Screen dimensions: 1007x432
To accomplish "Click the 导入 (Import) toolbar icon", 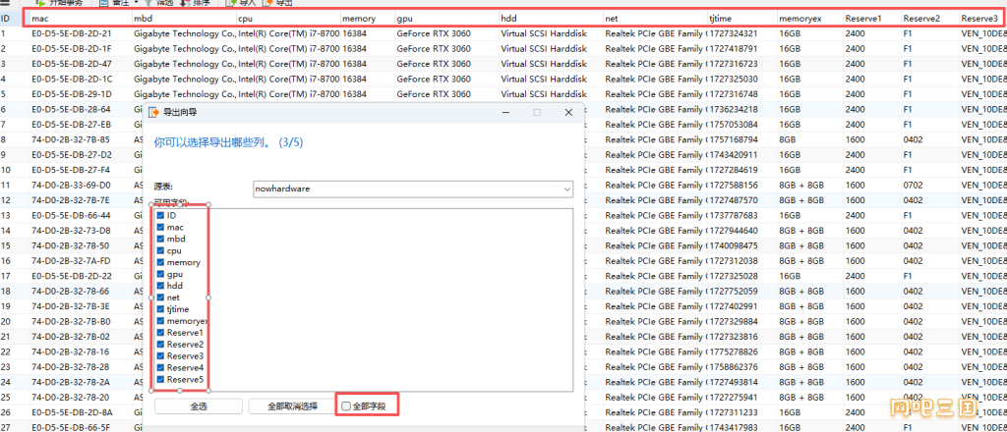I will pos(232,3).
